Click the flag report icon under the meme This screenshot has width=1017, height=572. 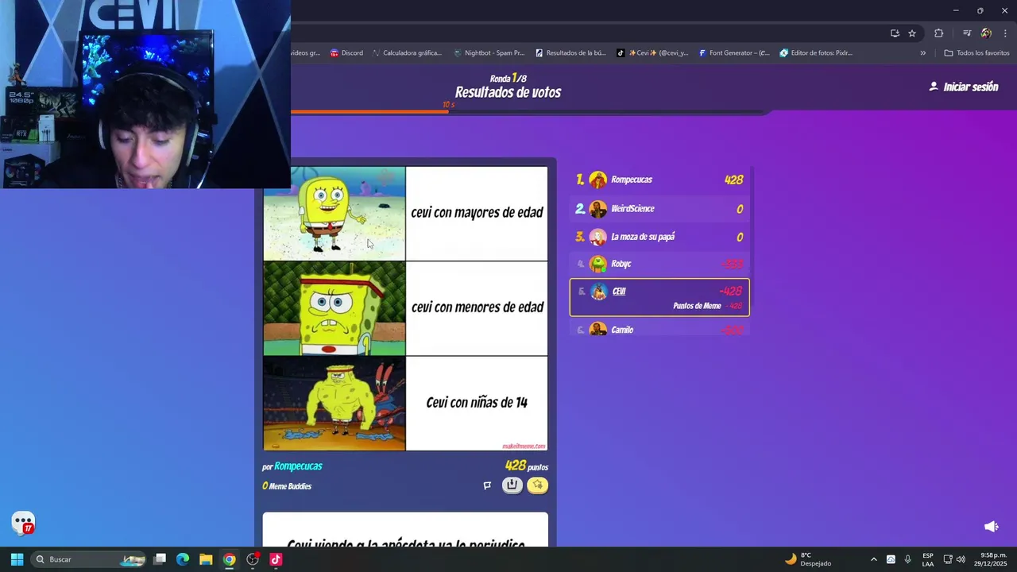coord(487,485)
